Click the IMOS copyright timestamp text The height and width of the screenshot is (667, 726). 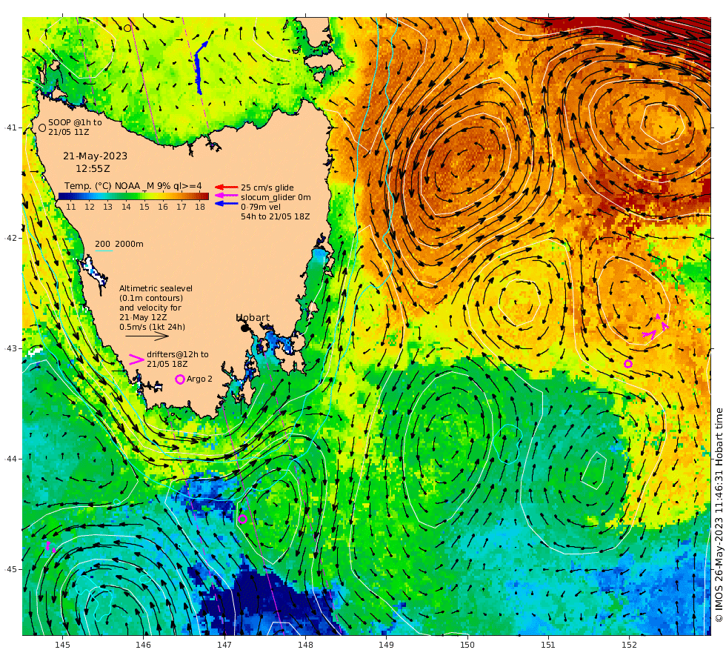(719, 514)
